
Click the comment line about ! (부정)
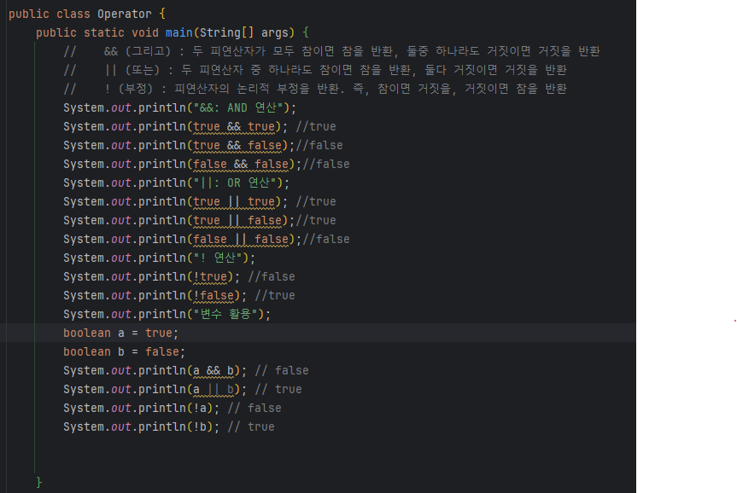(315, 89)
